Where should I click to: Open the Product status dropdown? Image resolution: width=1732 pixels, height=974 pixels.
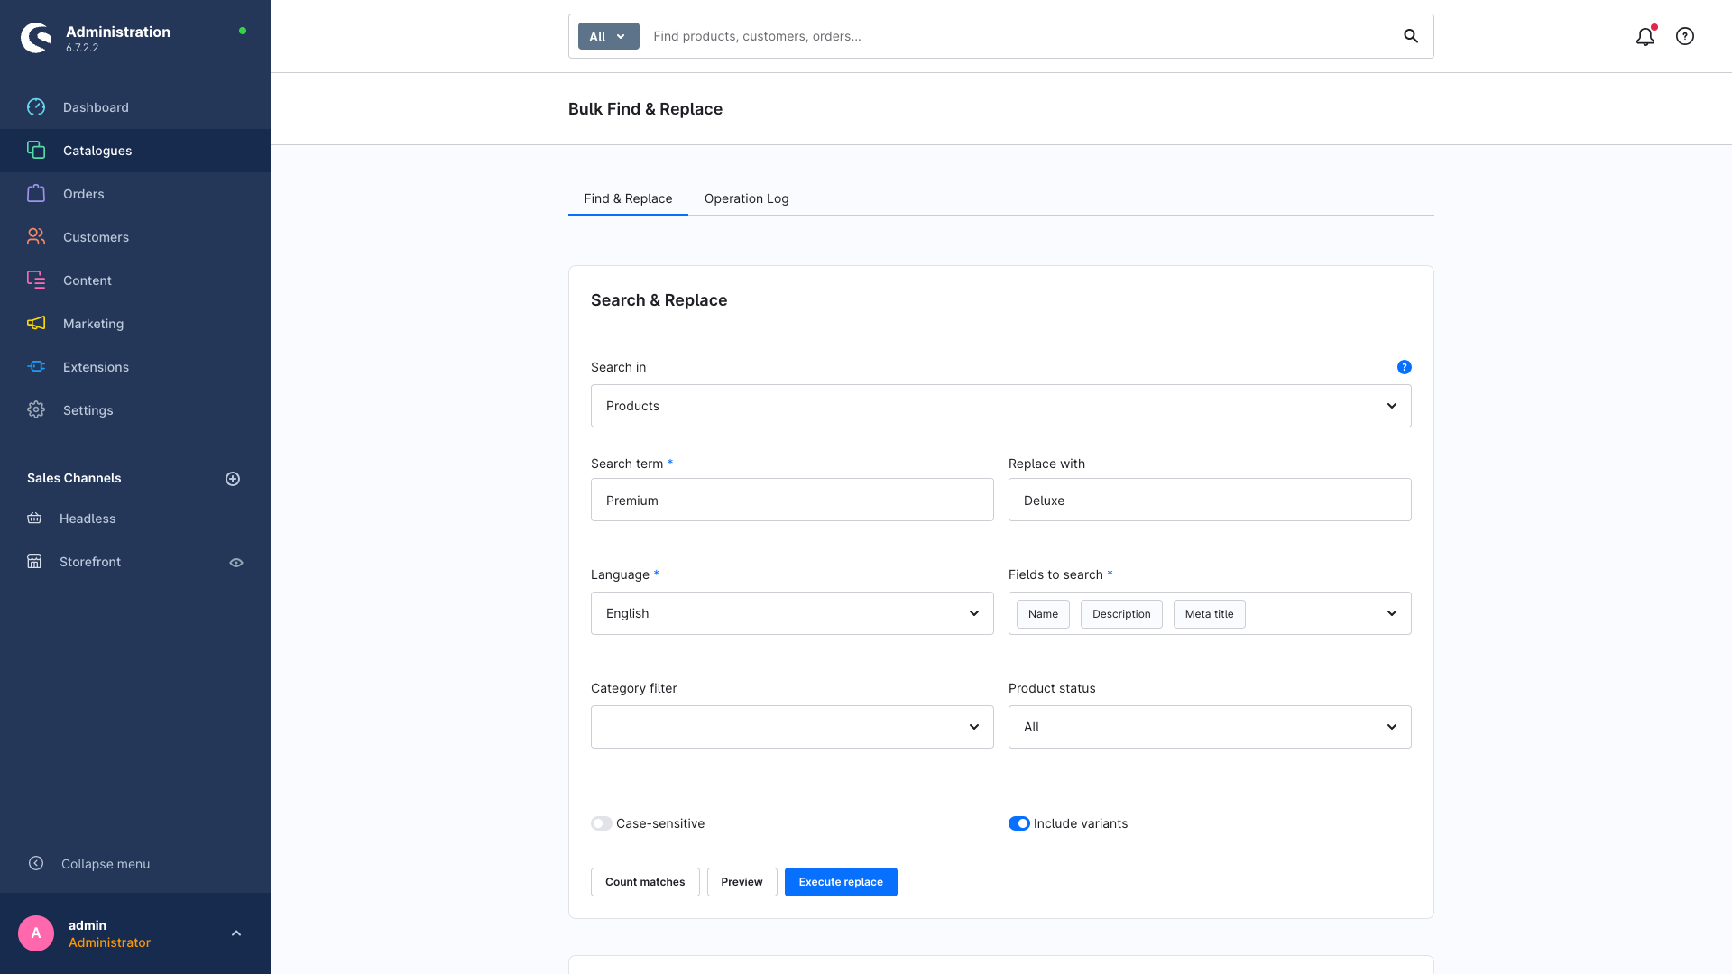(x=1210, y=727)
